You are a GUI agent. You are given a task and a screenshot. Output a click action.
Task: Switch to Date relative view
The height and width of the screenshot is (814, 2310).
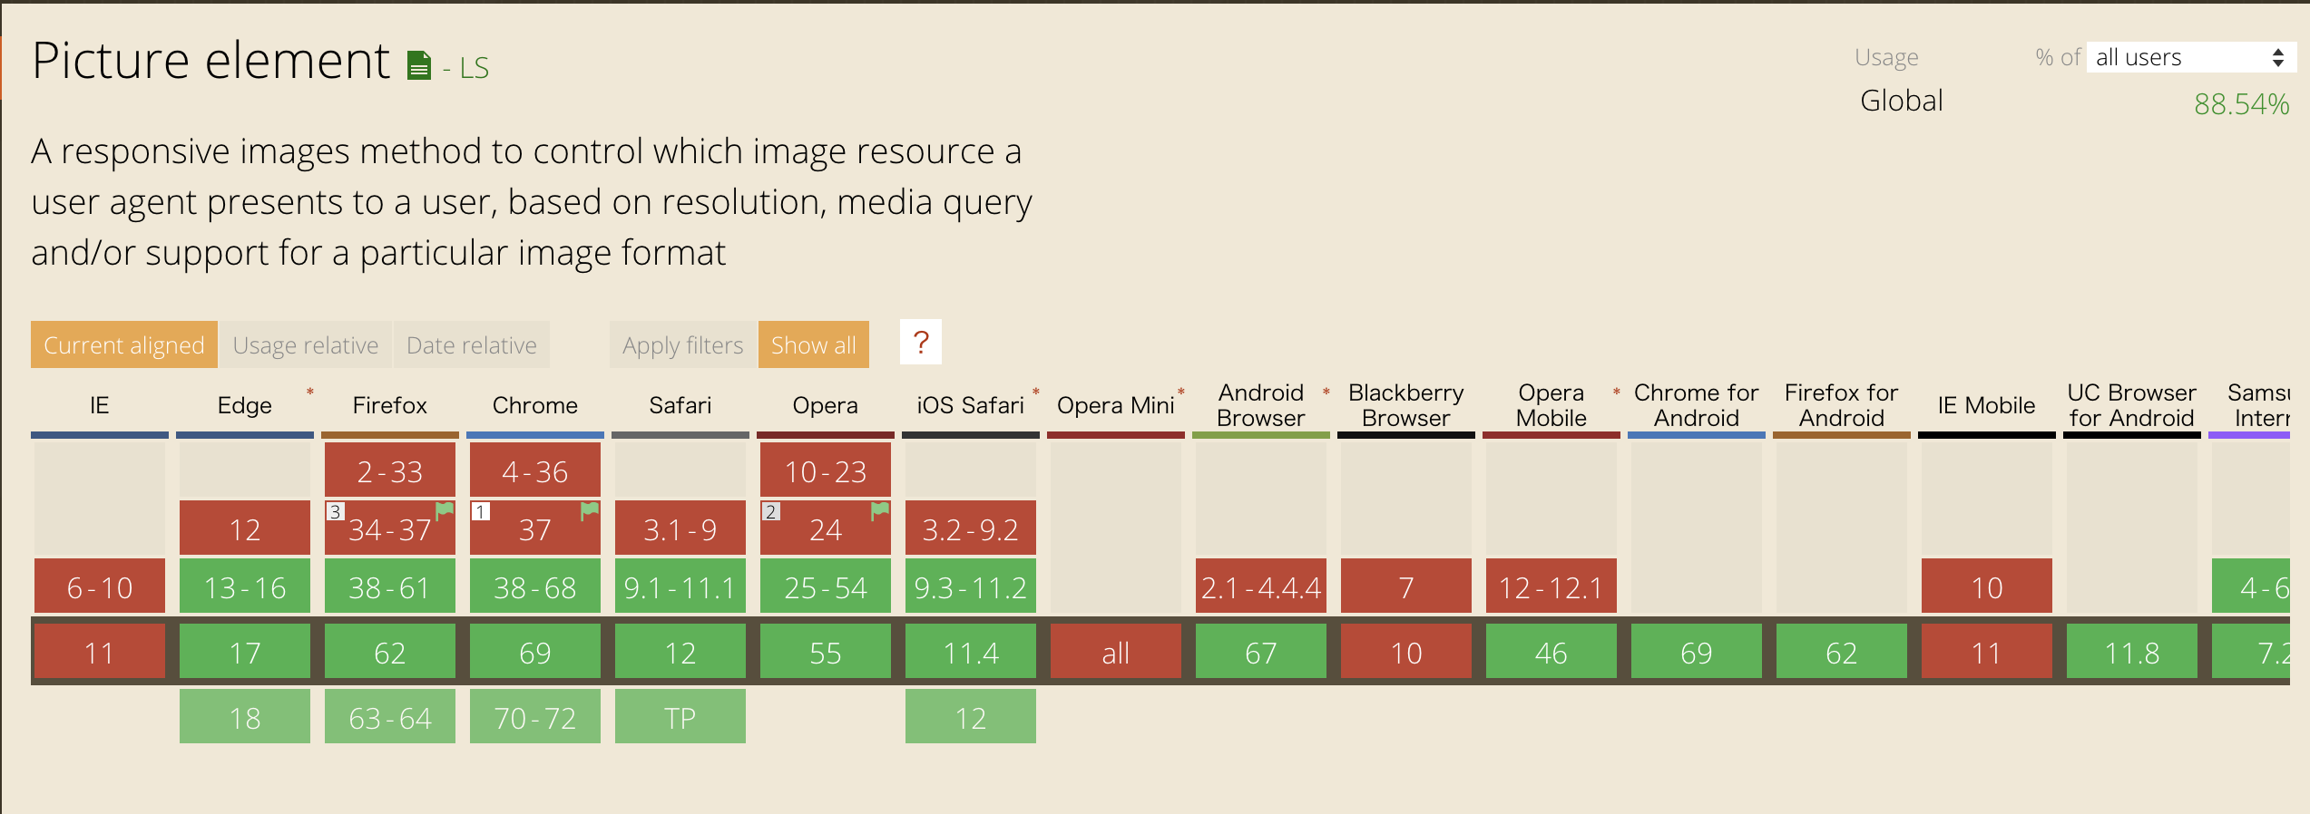(x=472, y=344)
